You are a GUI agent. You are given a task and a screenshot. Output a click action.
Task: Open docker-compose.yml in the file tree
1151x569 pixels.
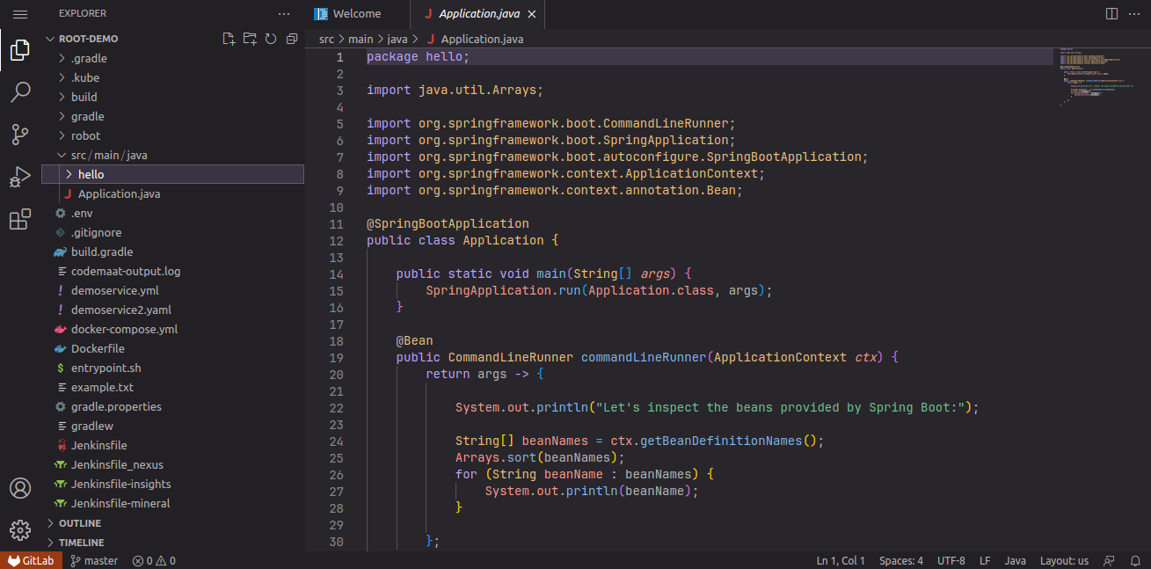124,329
